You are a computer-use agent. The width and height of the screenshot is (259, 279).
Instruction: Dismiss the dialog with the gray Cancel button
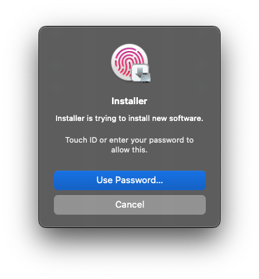(129, 205)
